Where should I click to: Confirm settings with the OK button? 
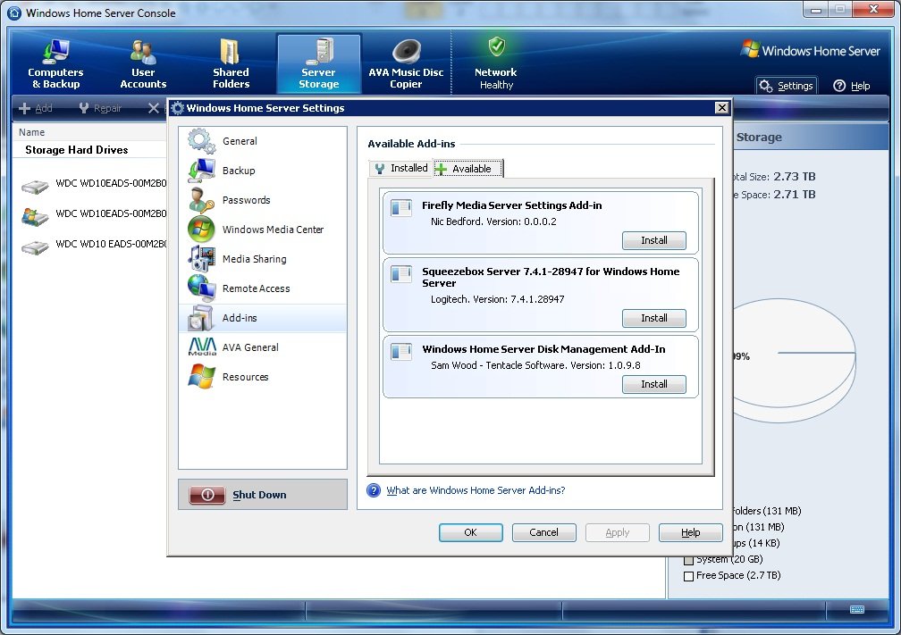click(x=470, y=532)
